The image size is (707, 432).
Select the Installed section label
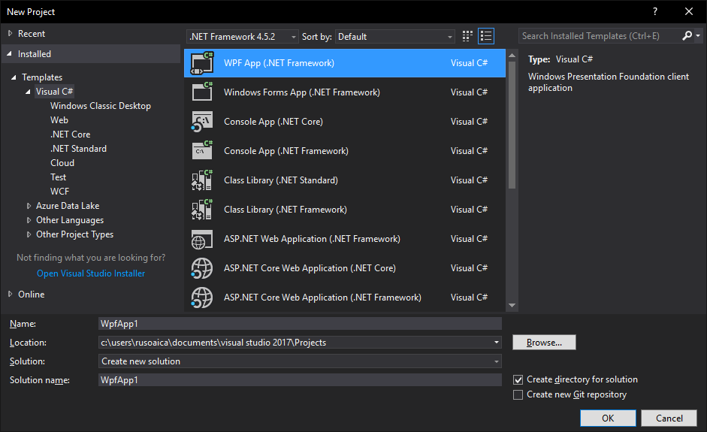[x=35, y=53]
